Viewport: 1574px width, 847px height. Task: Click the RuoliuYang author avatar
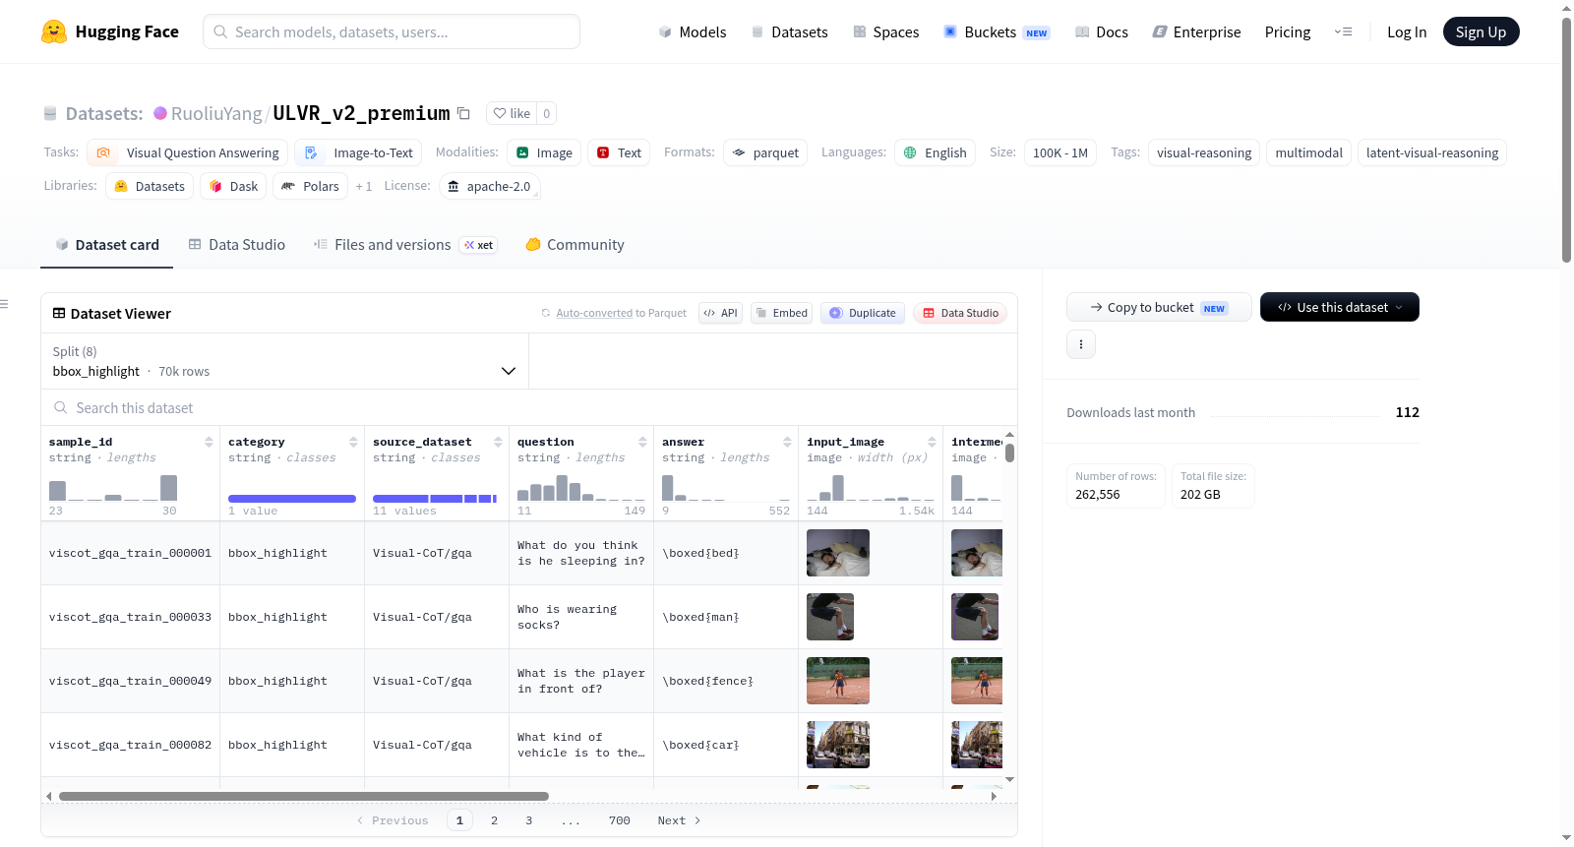coord(160,113)
